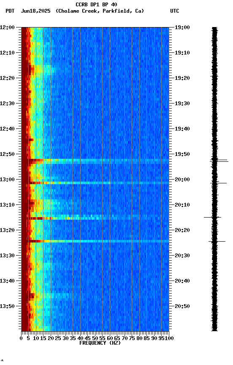Click the '20:00' UTC time label
The height and width of the screenshot is (365, 233).
click(x=182, y=180)
